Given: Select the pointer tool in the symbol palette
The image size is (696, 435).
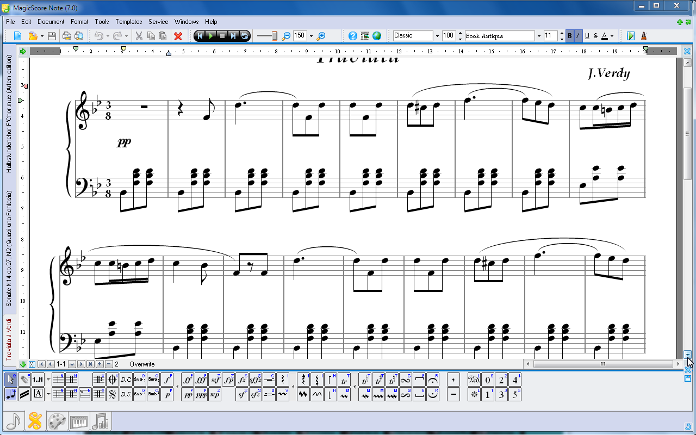Looking at the screenshot, I should point(11,379).
